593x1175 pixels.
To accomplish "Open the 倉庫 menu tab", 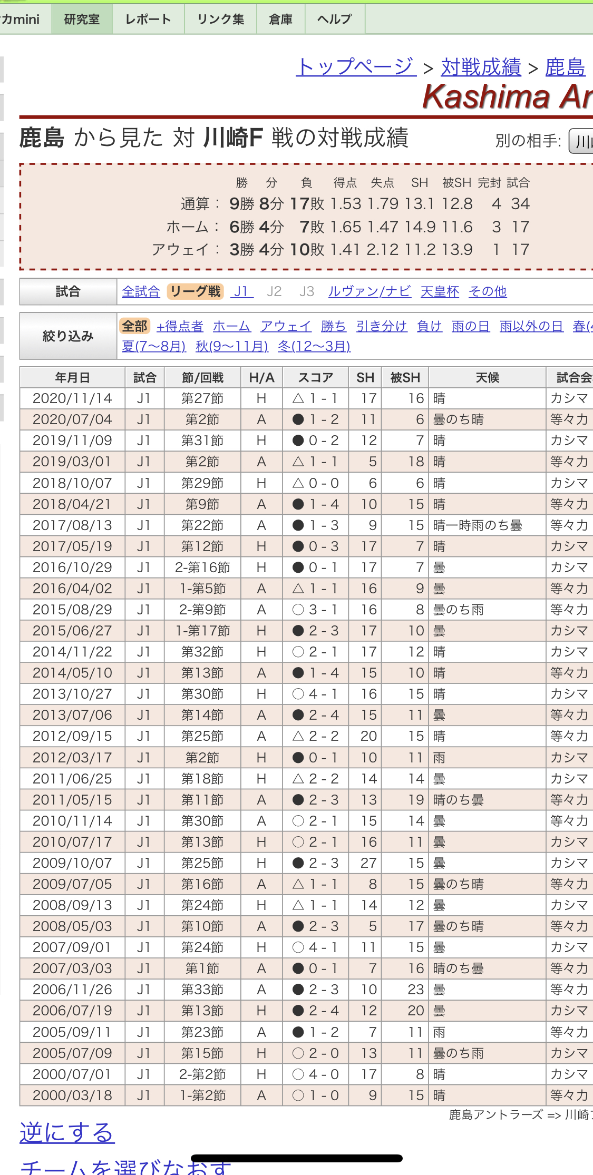I will click(280, 19).
